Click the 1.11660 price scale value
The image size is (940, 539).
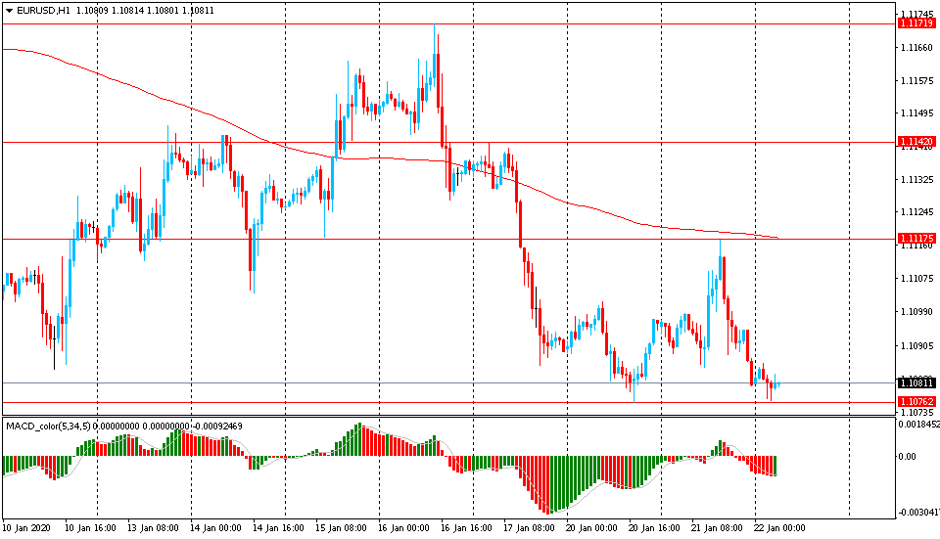point(916,47)
